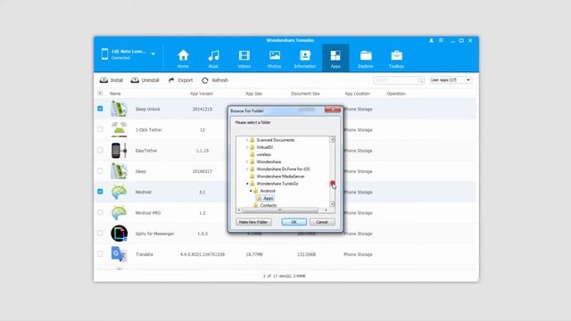Click the Mindroid app icon
This screenshot has height=321, width=571.
(x=119, y=192)
